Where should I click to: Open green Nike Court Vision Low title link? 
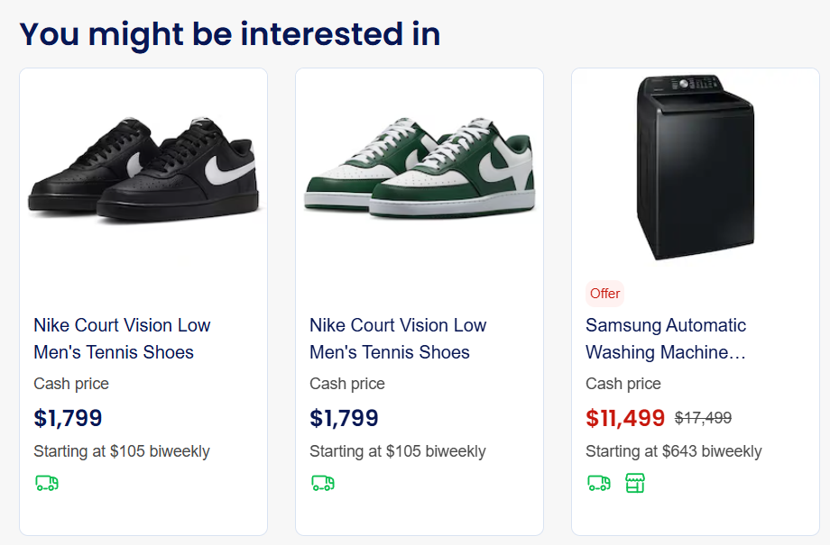click(398, 339)
